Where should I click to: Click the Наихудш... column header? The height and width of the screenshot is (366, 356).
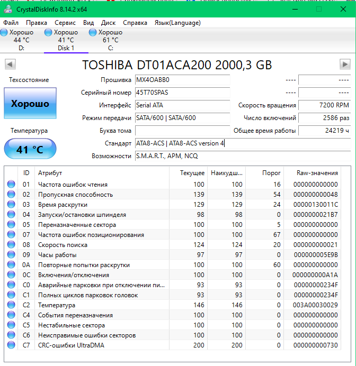227,173
